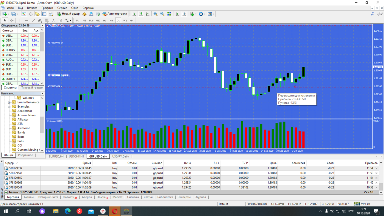Close order 578129639 with its X
This screenshot has width=384, height=216.
click(376, 168)
